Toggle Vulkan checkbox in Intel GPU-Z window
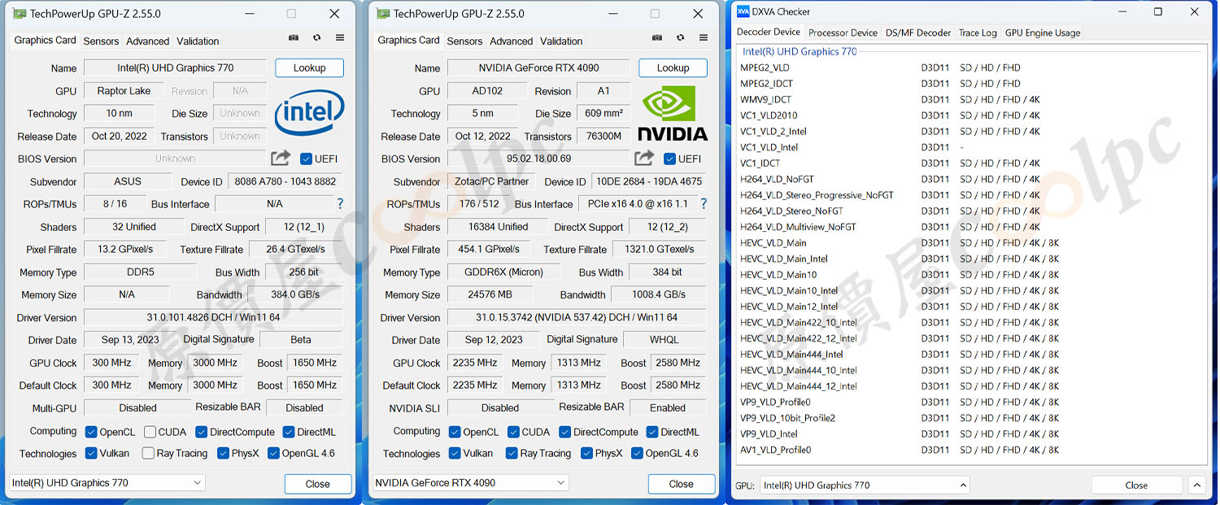Screen dimensions: 1220x505 coord(92,453)
